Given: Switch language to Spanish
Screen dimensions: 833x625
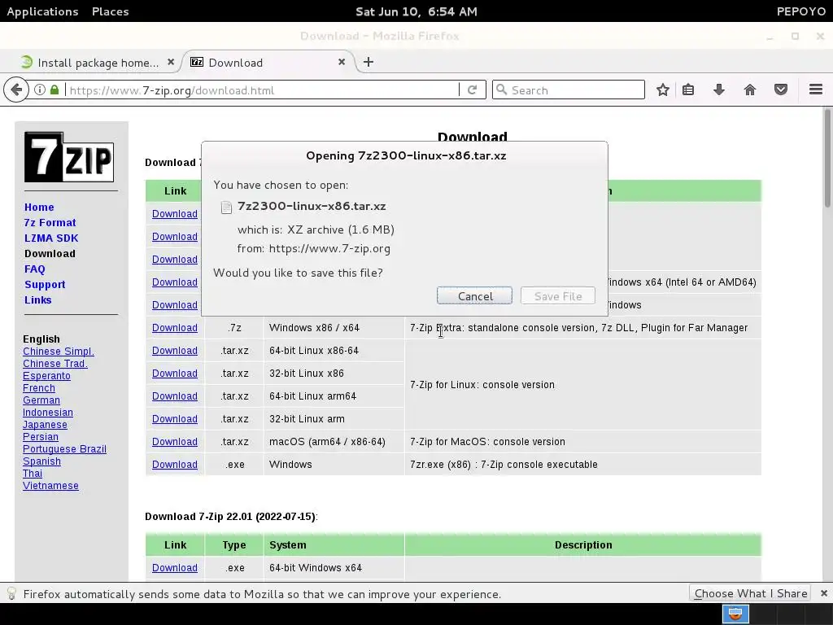Looking at the screenshot, I should click(41, 461).
